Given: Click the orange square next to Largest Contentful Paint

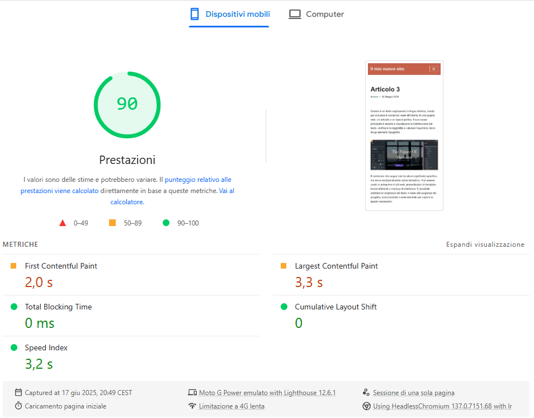Looking at the screenshot, I should [283, 266].
